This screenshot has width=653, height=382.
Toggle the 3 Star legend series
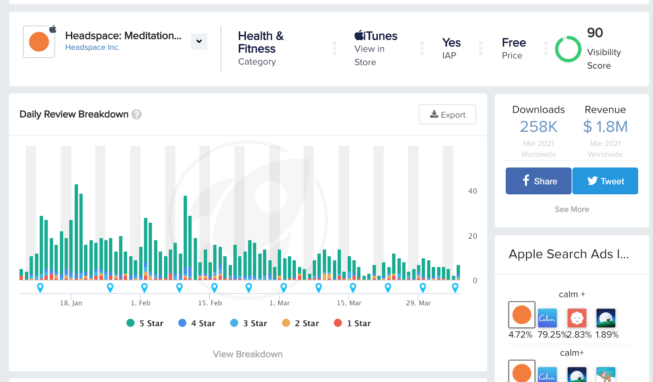(x=249, y=323)
